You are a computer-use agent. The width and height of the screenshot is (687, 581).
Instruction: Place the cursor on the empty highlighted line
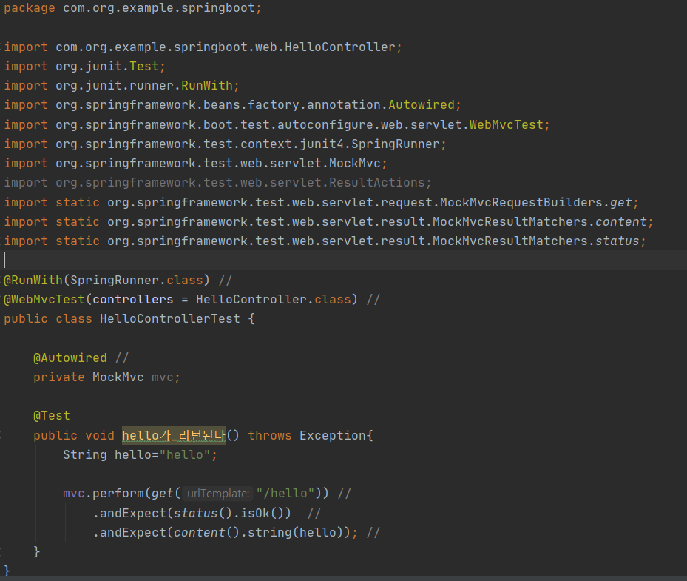pyautogui.click(x=343, y=260)
